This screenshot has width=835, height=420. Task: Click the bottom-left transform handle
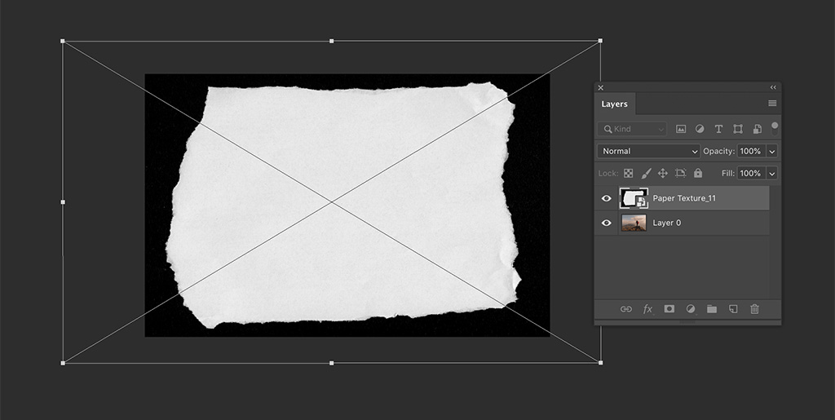pos(63,363)
